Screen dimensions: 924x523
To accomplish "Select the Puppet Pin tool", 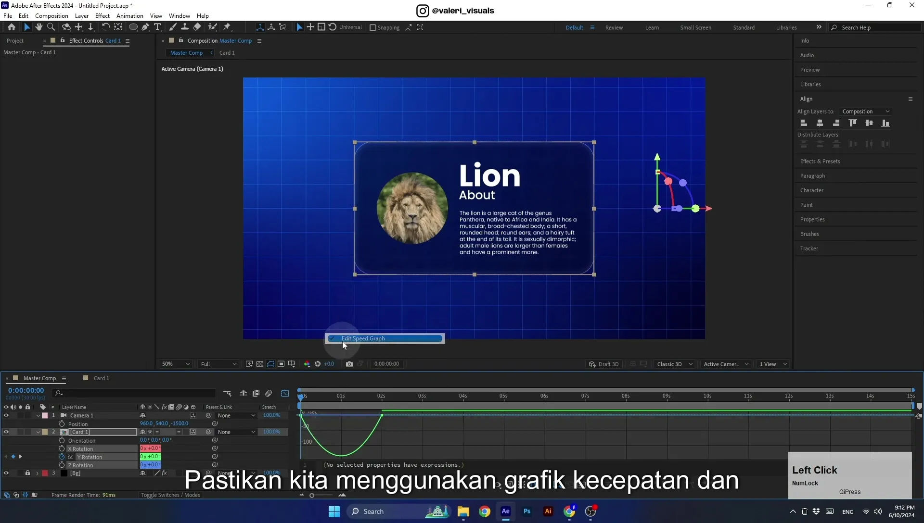I will (x=227, y=27).
